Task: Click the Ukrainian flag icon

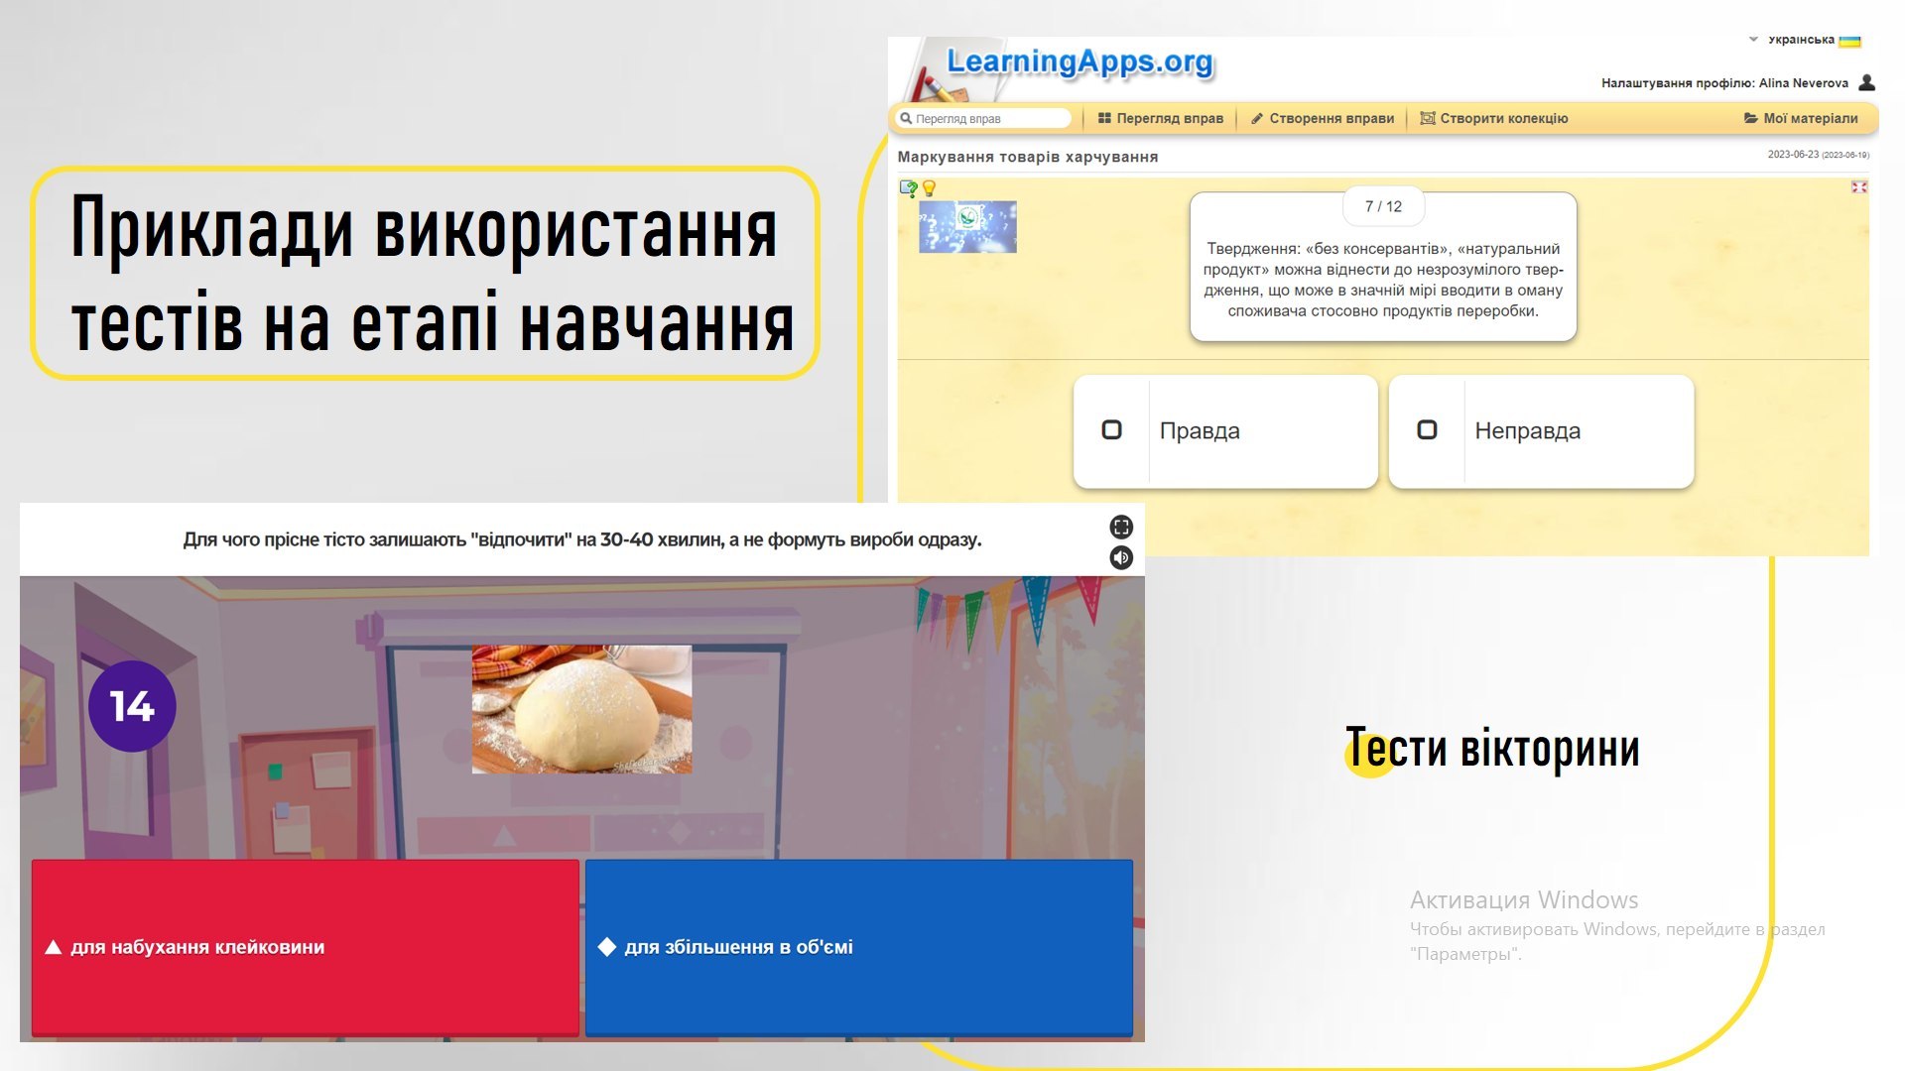Action: (1849, 41)
